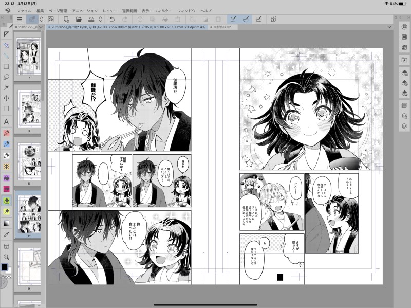
Task: Select the purple Fill tool
Action: [x=6, y=178]
